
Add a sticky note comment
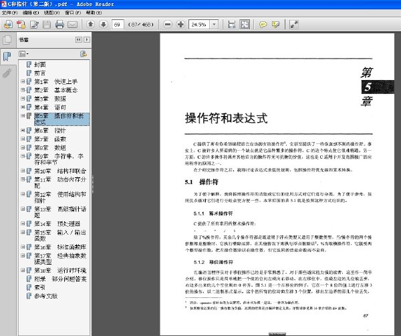point(263,25)
